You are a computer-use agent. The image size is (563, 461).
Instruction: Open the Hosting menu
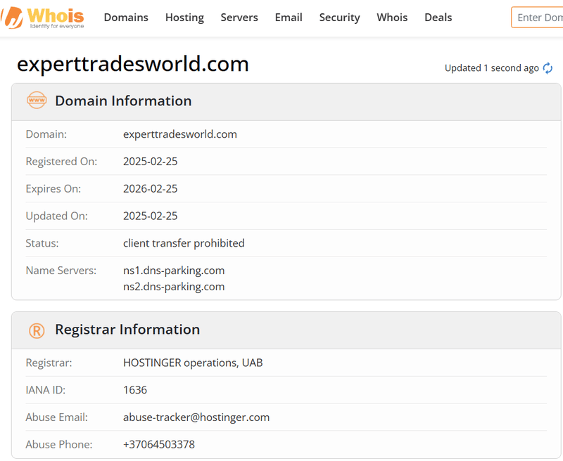pyautogui.click(x=184, y=18)
